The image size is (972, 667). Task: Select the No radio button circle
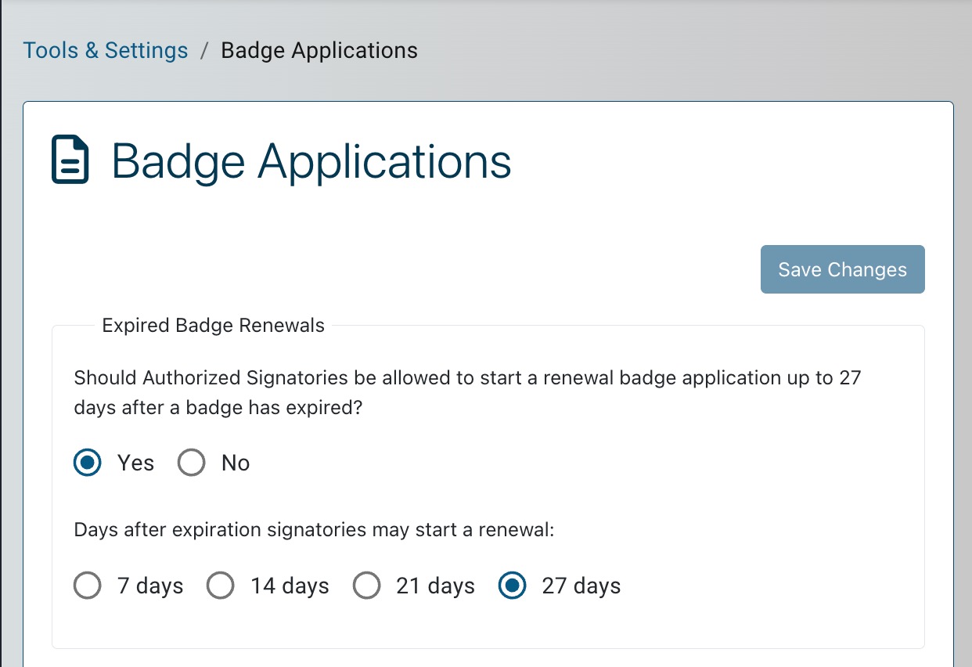click(191, 463)
